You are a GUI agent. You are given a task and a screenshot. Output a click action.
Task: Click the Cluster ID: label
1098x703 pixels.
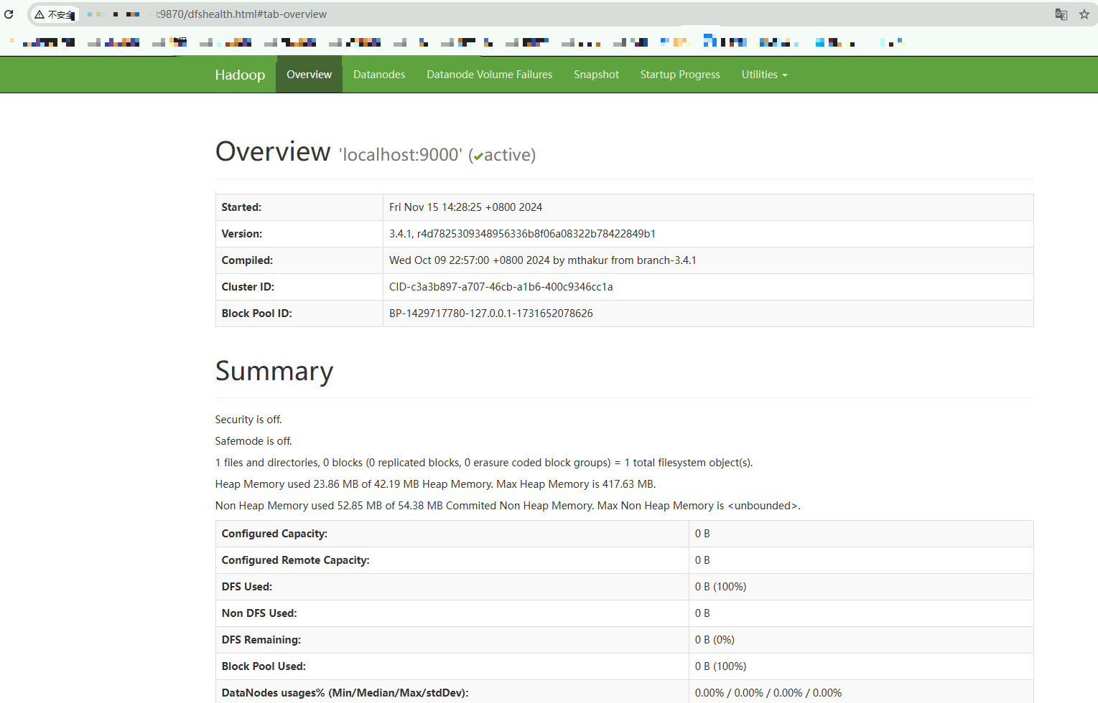point(248,287)
